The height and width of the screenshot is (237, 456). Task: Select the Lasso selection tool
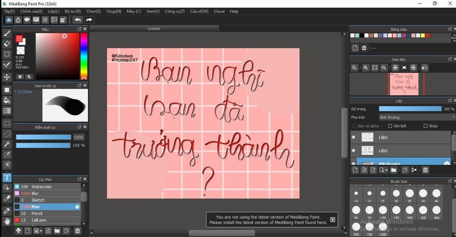click(x=7, y=133)
